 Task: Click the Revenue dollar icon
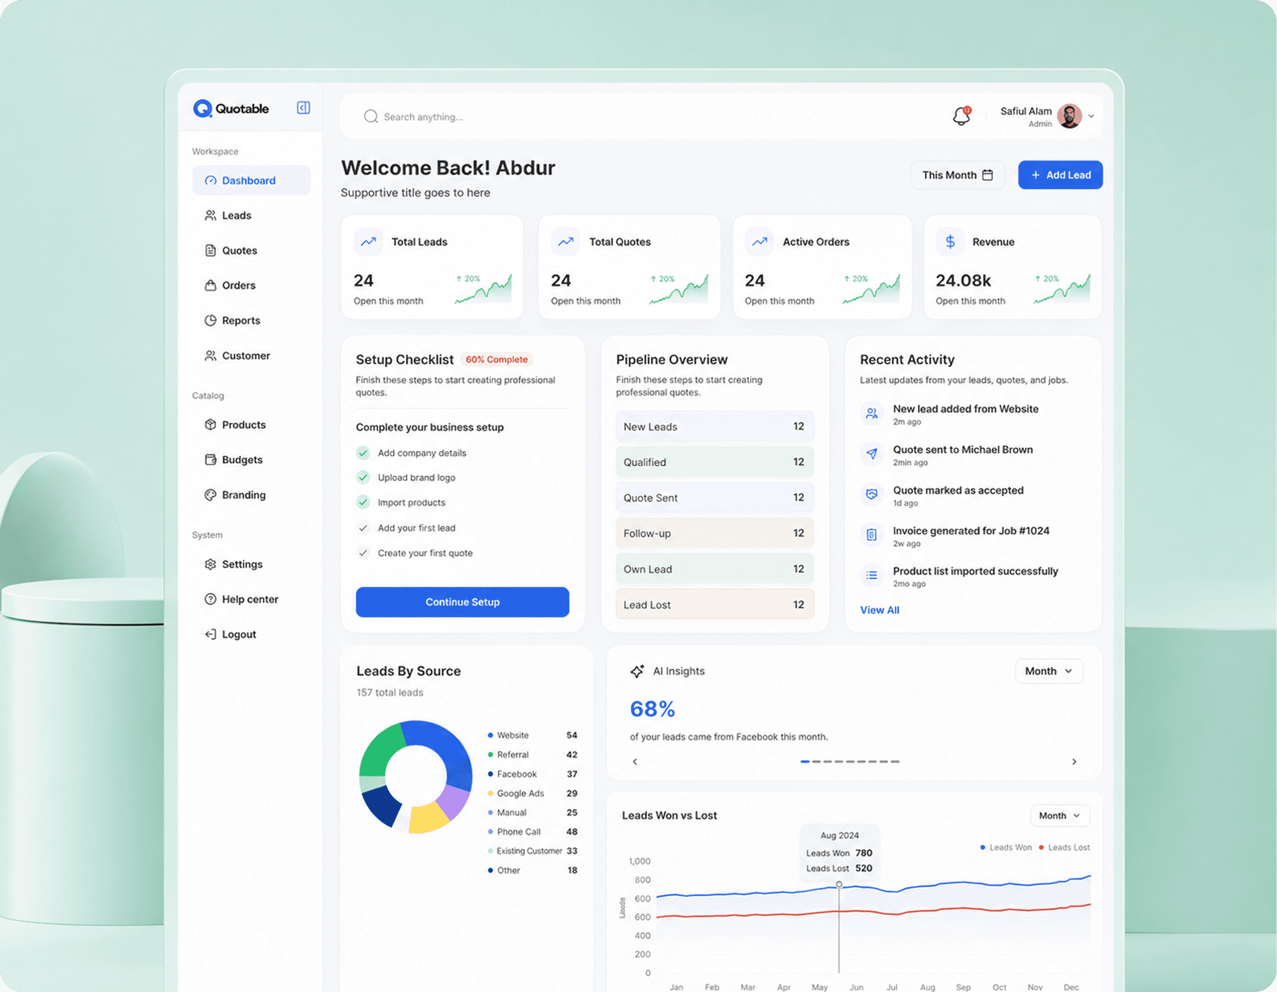(950, 241)
